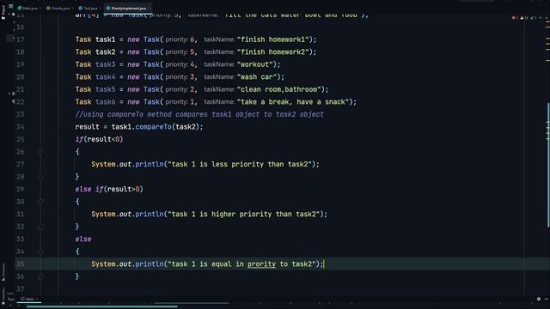Click the red error indicator icon

514,17
